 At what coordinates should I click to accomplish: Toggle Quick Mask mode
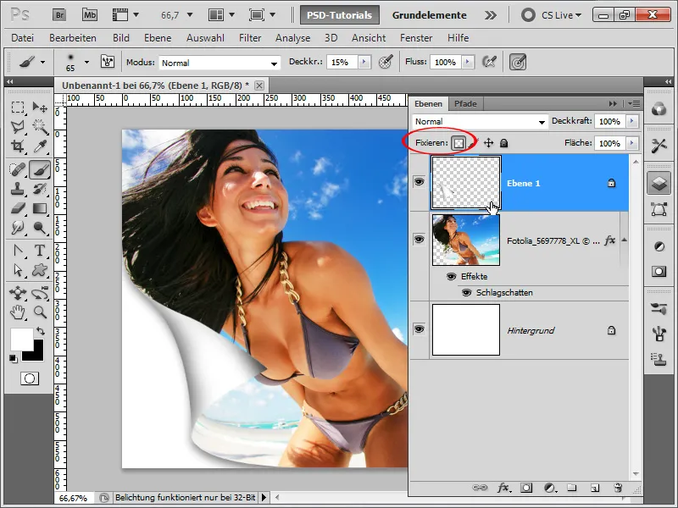(x=30, y=378)
